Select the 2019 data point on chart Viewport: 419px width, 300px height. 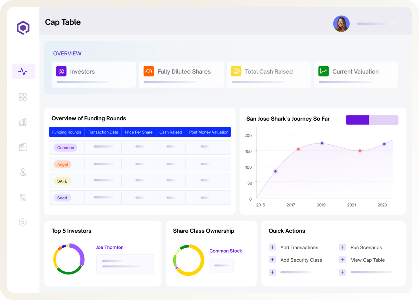point(322,143)
